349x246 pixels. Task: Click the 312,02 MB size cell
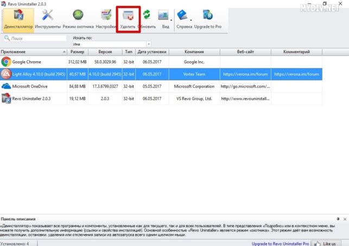[77, 62]
